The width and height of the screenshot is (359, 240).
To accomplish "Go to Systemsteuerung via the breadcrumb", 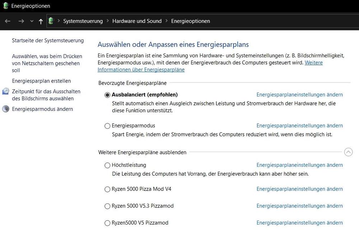I will coord(83,21).
